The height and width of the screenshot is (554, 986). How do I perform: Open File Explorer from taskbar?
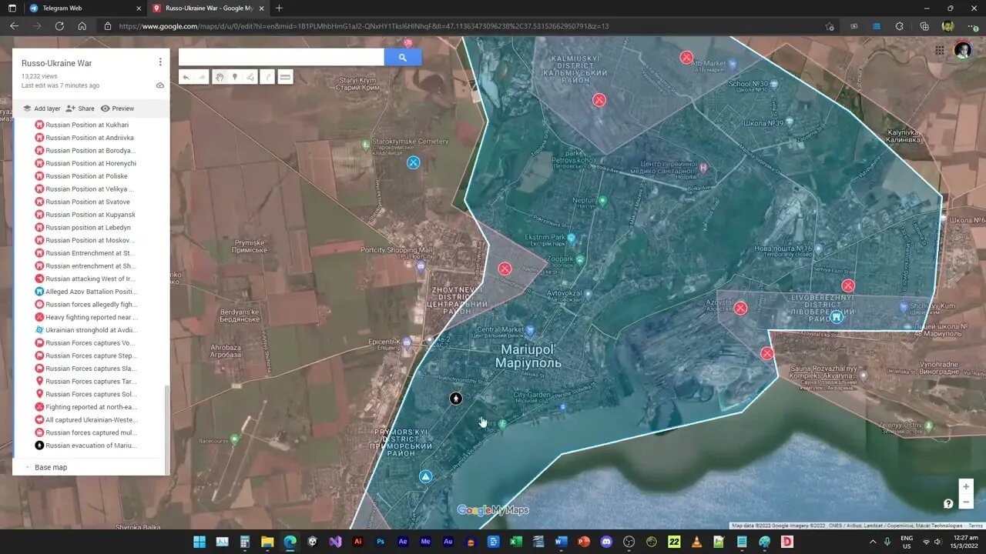point(267,542)
